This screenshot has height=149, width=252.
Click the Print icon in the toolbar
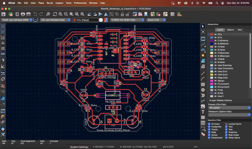coord(23,14)
